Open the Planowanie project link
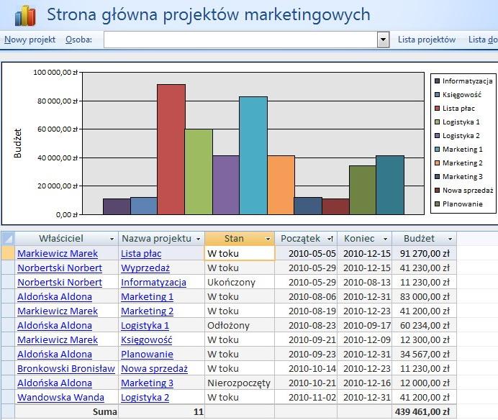 pos(147,355)
